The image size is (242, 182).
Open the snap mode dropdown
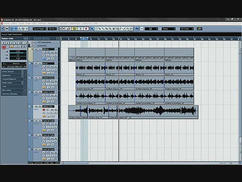[151, 29]
